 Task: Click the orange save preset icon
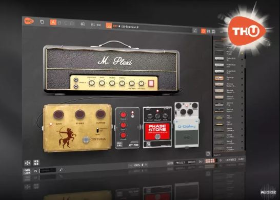tap(109, 26)
